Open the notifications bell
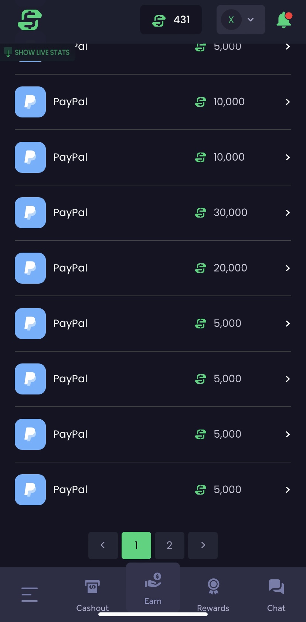 [x=284, y=20]
